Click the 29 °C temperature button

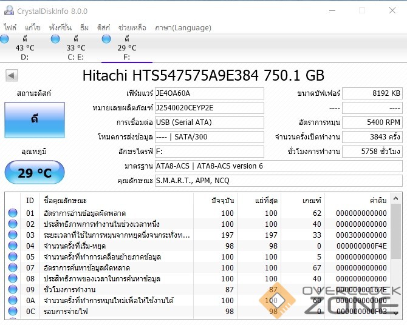[x=35, y=172]
